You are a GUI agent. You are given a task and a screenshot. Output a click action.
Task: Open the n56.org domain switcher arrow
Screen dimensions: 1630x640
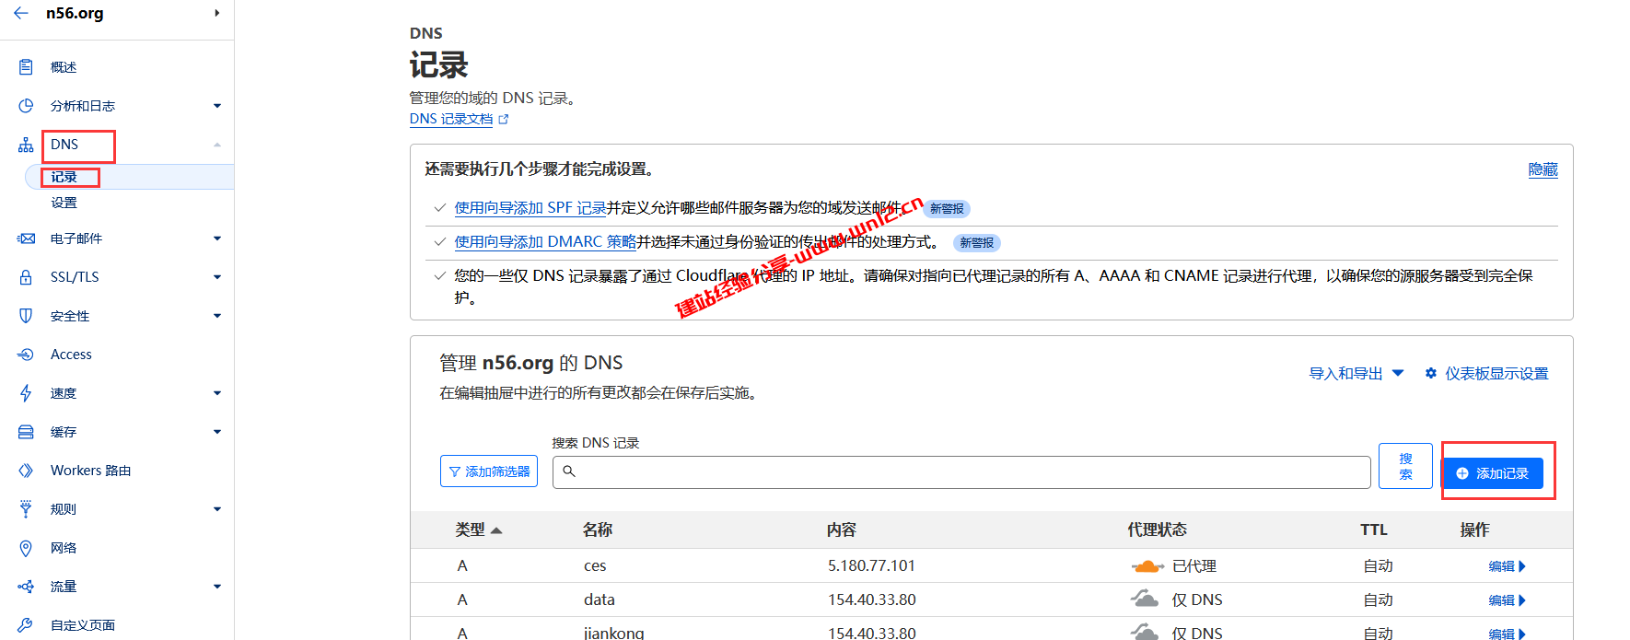click(x=217, y=13)
